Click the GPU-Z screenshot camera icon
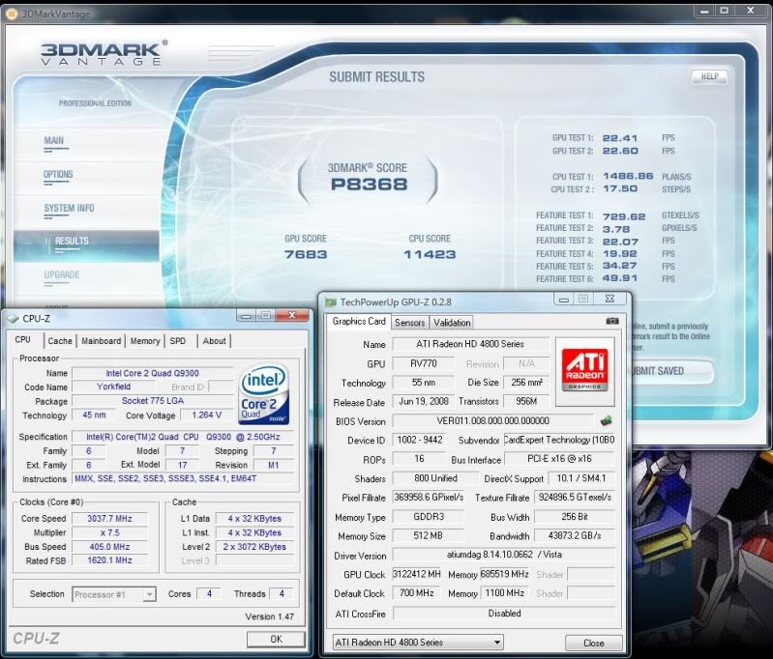This screenshot has height=659, width=773. 612,322
